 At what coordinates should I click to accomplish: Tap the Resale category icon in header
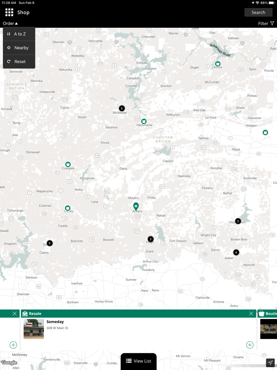25,314
